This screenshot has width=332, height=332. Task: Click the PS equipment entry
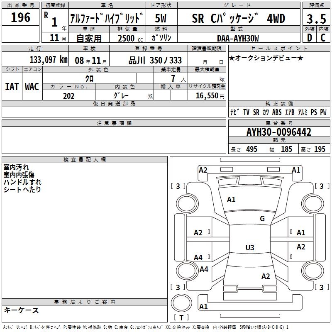pyautogui.click(x=314, y=112)
